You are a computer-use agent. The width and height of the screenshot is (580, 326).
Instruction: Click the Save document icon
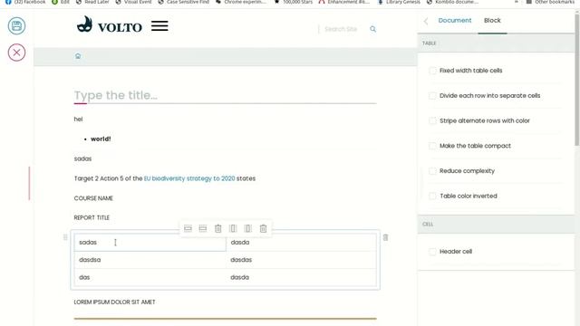tap(16, 26)
